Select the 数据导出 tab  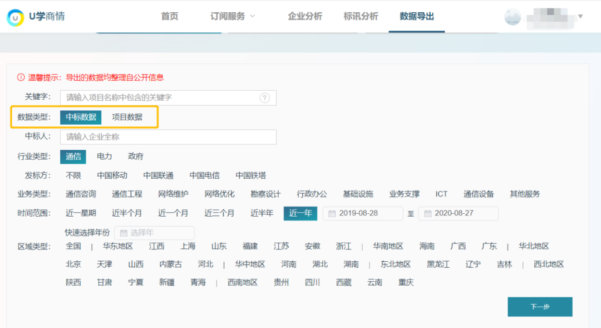click(417, 16)
